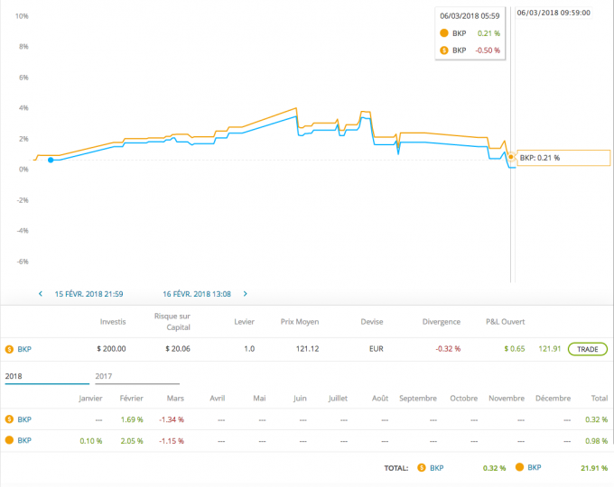The width and height of the screenshot is (614, 487).
Task: Click the Février month header
Action: pos(132,399)
